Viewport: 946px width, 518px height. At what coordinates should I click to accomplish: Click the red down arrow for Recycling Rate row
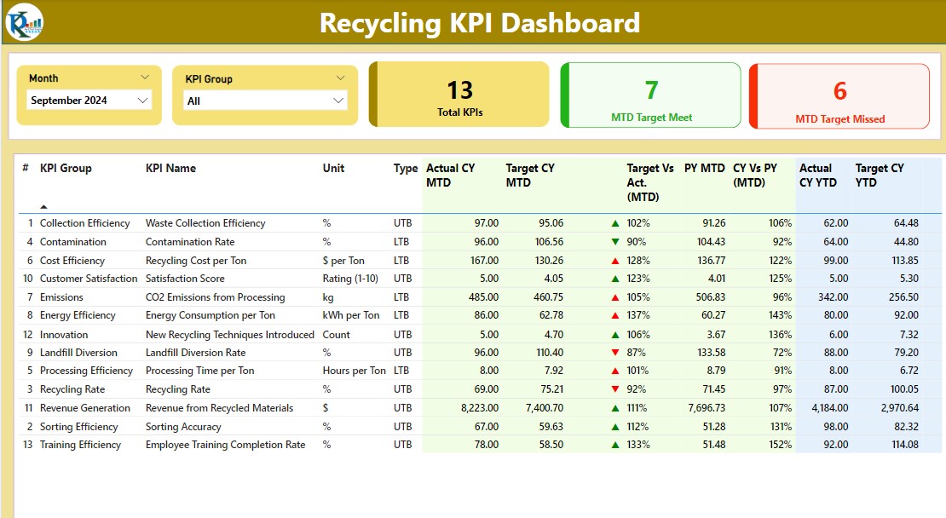coord(615,389)
